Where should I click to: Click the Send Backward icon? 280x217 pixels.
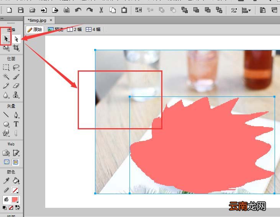208,10
